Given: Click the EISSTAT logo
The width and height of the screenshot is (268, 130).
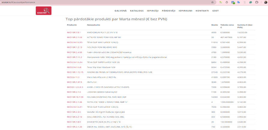Looking at the screenshot, I should pos(43,11).
